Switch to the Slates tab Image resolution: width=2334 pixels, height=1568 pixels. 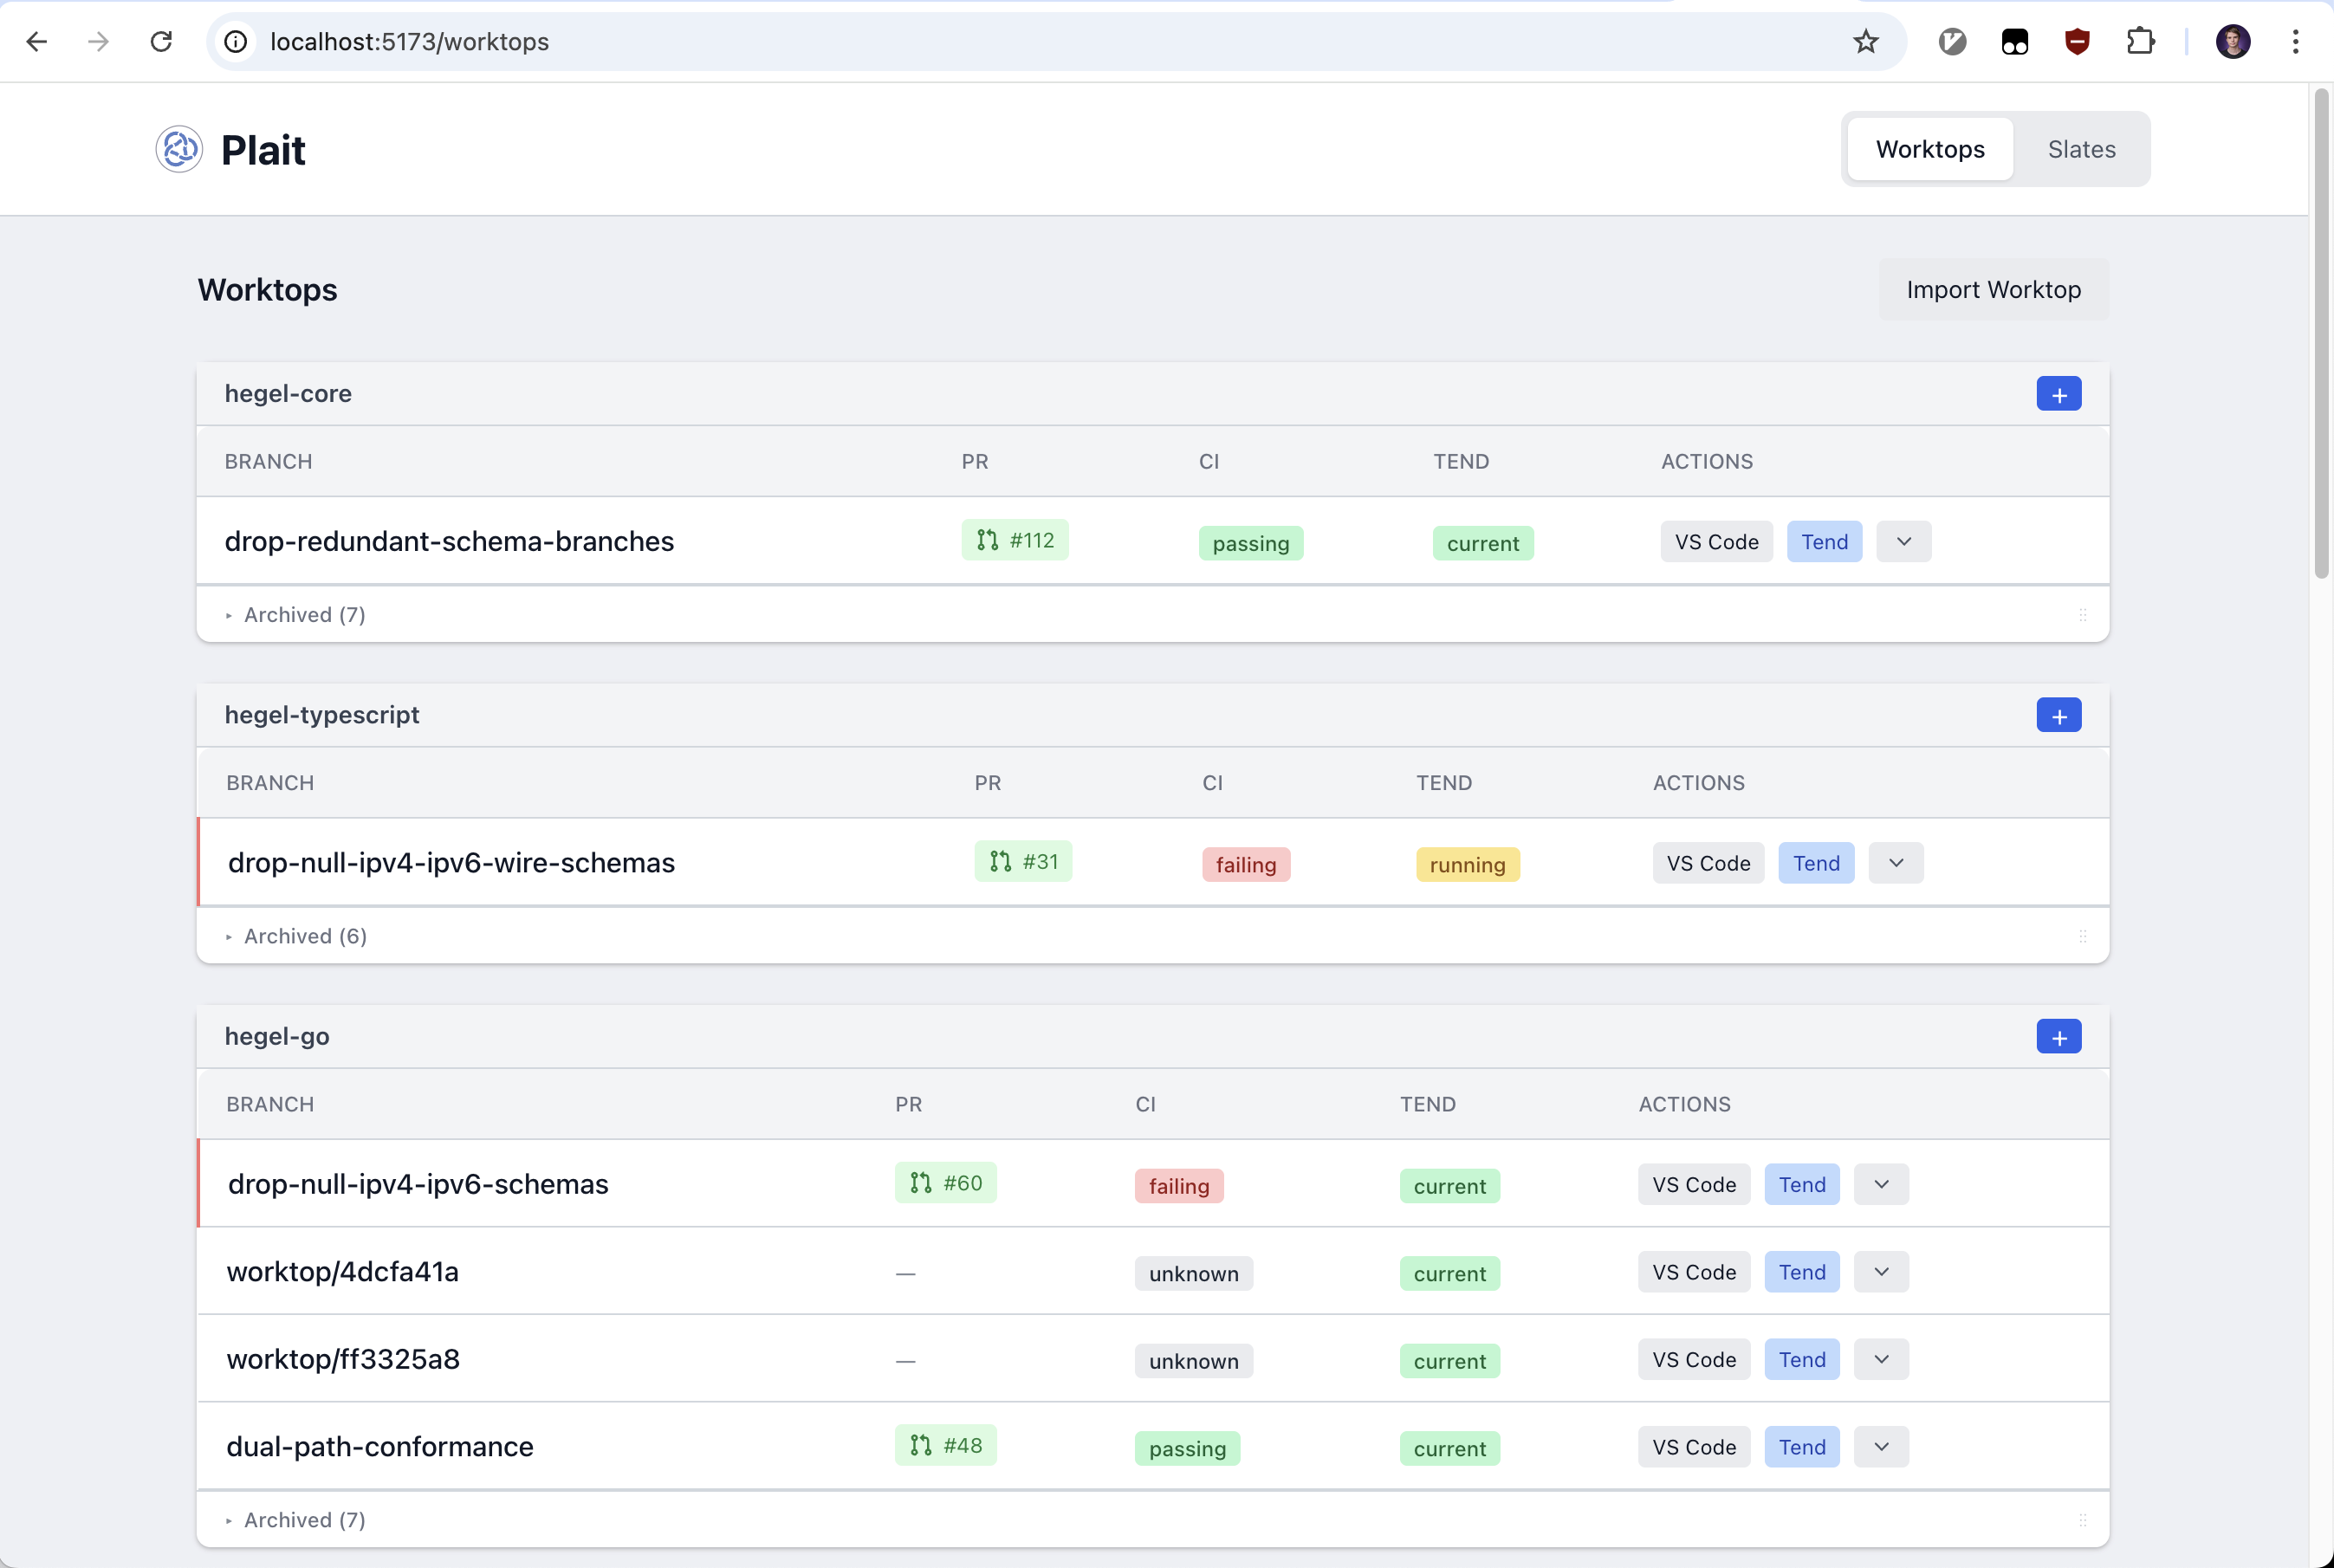click(2081, 149)
